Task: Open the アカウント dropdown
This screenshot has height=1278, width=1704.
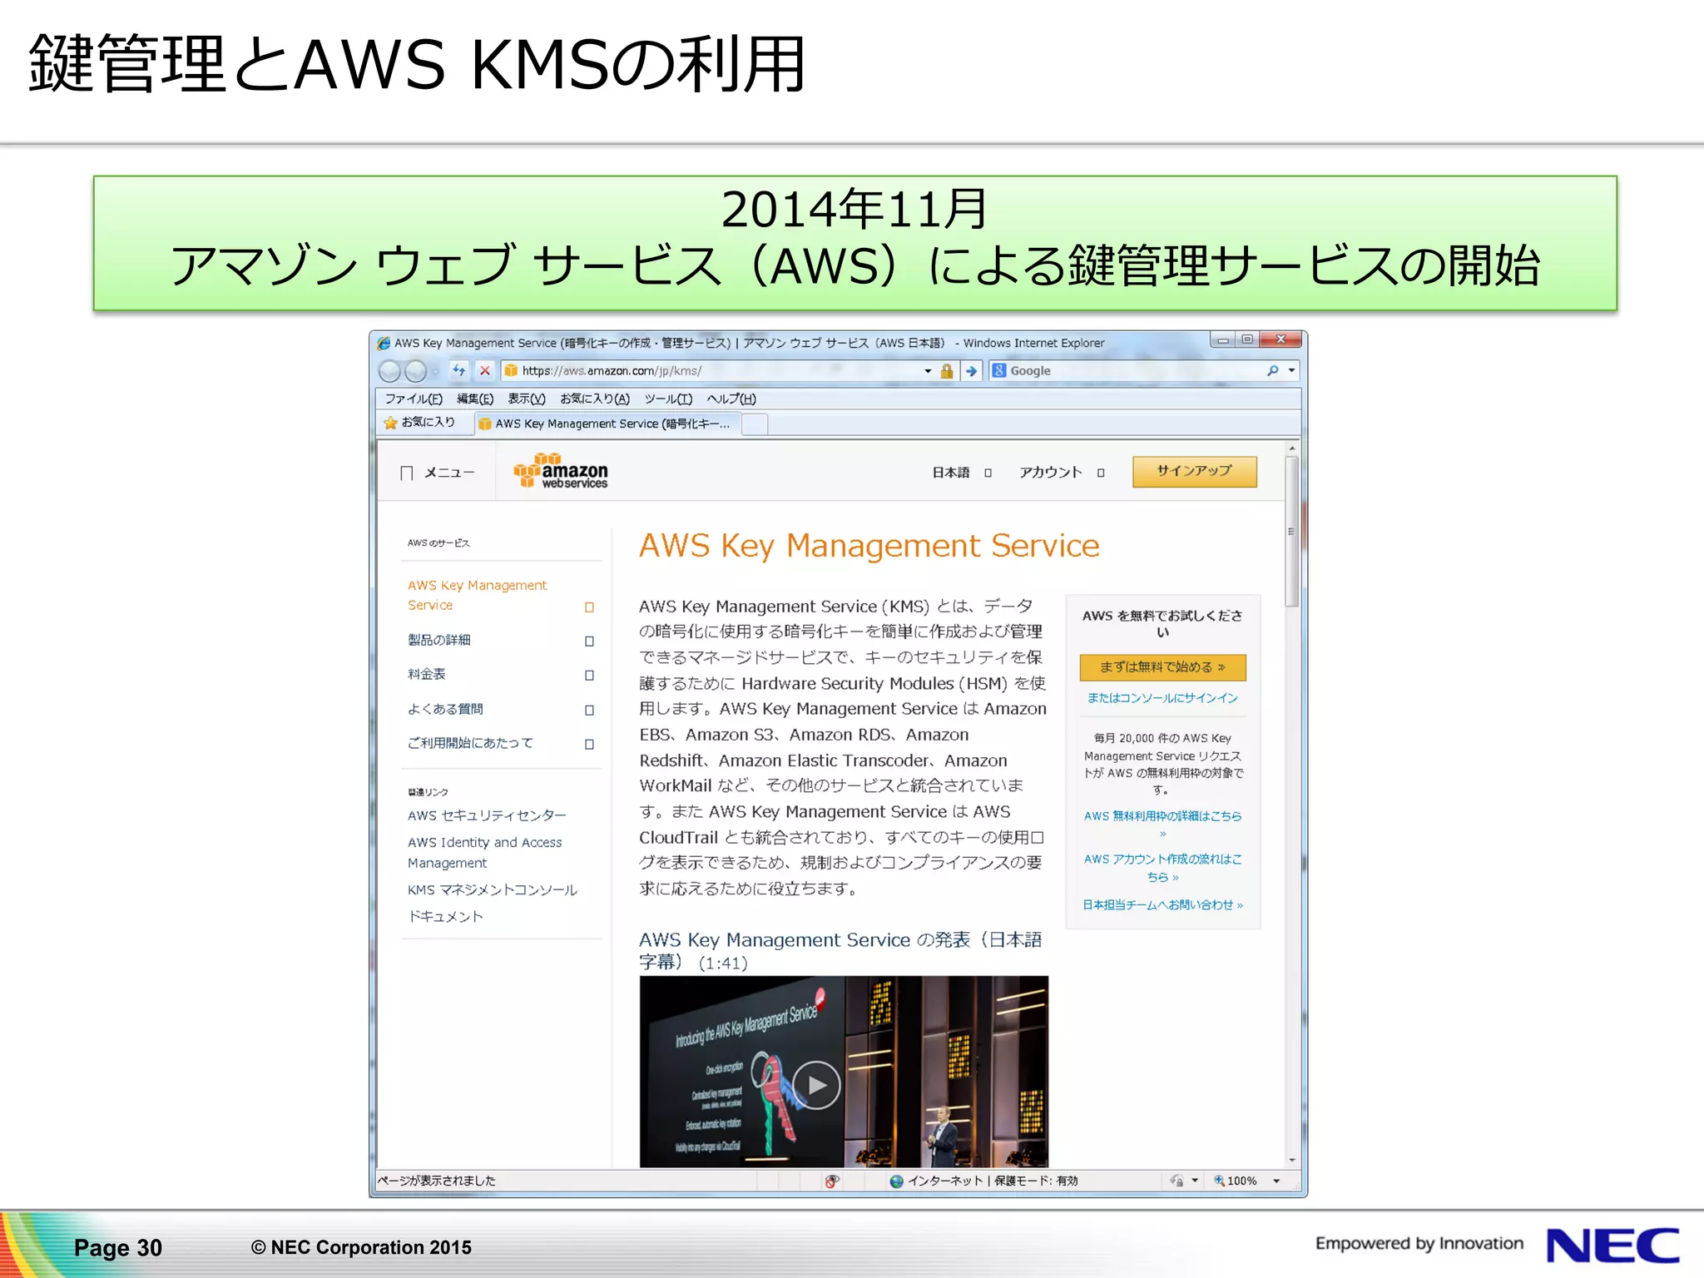Action: click(x=1063, y=473)
